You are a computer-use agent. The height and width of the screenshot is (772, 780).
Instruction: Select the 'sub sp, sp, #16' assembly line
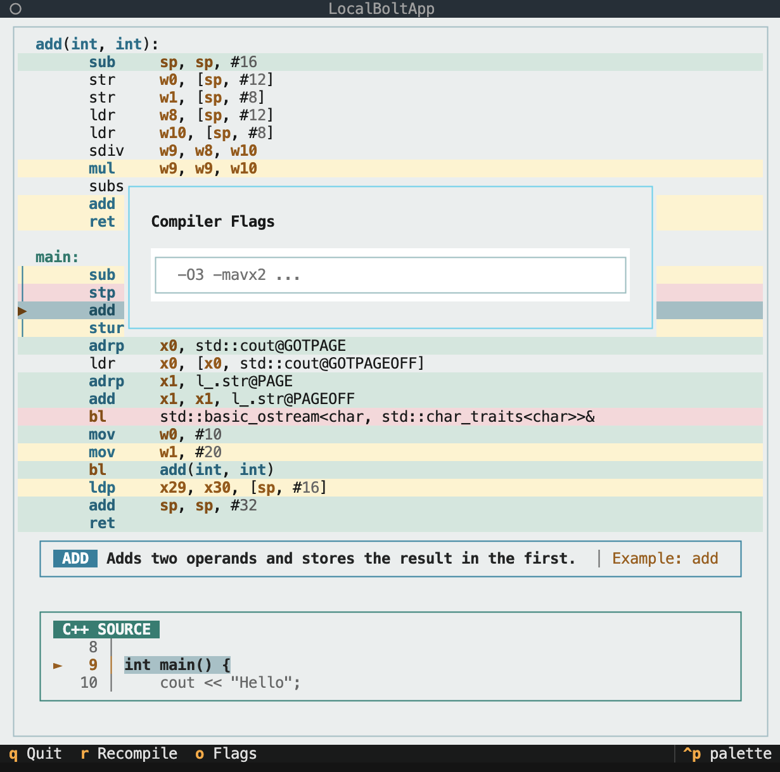[x=390, y=62]
